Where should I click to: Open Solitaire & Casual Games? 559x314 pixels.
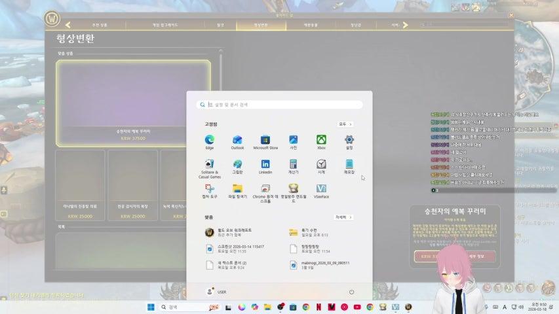[x=210, y=166]
